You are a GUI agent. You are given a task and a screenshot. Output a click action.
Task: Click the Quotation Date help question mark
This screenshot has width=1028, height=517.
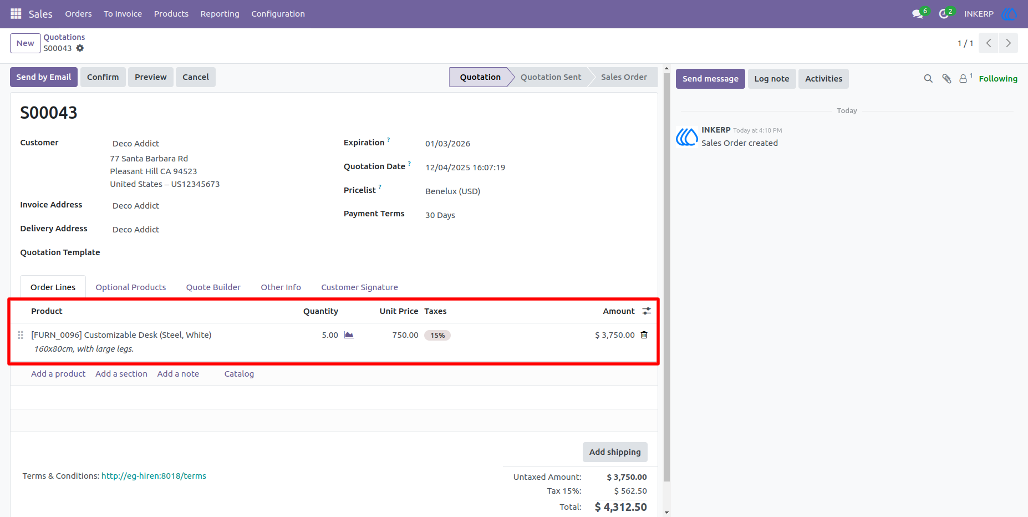(x=409, y=164)
